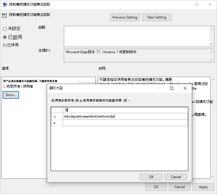
Task: Click the window title bar app icon
Action: [x=5, y=5]
